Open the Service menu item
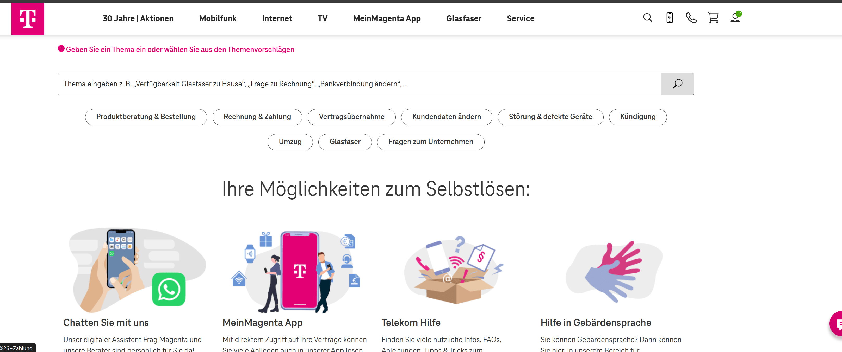This screenshot has height=352, width=842. [520, 19]
